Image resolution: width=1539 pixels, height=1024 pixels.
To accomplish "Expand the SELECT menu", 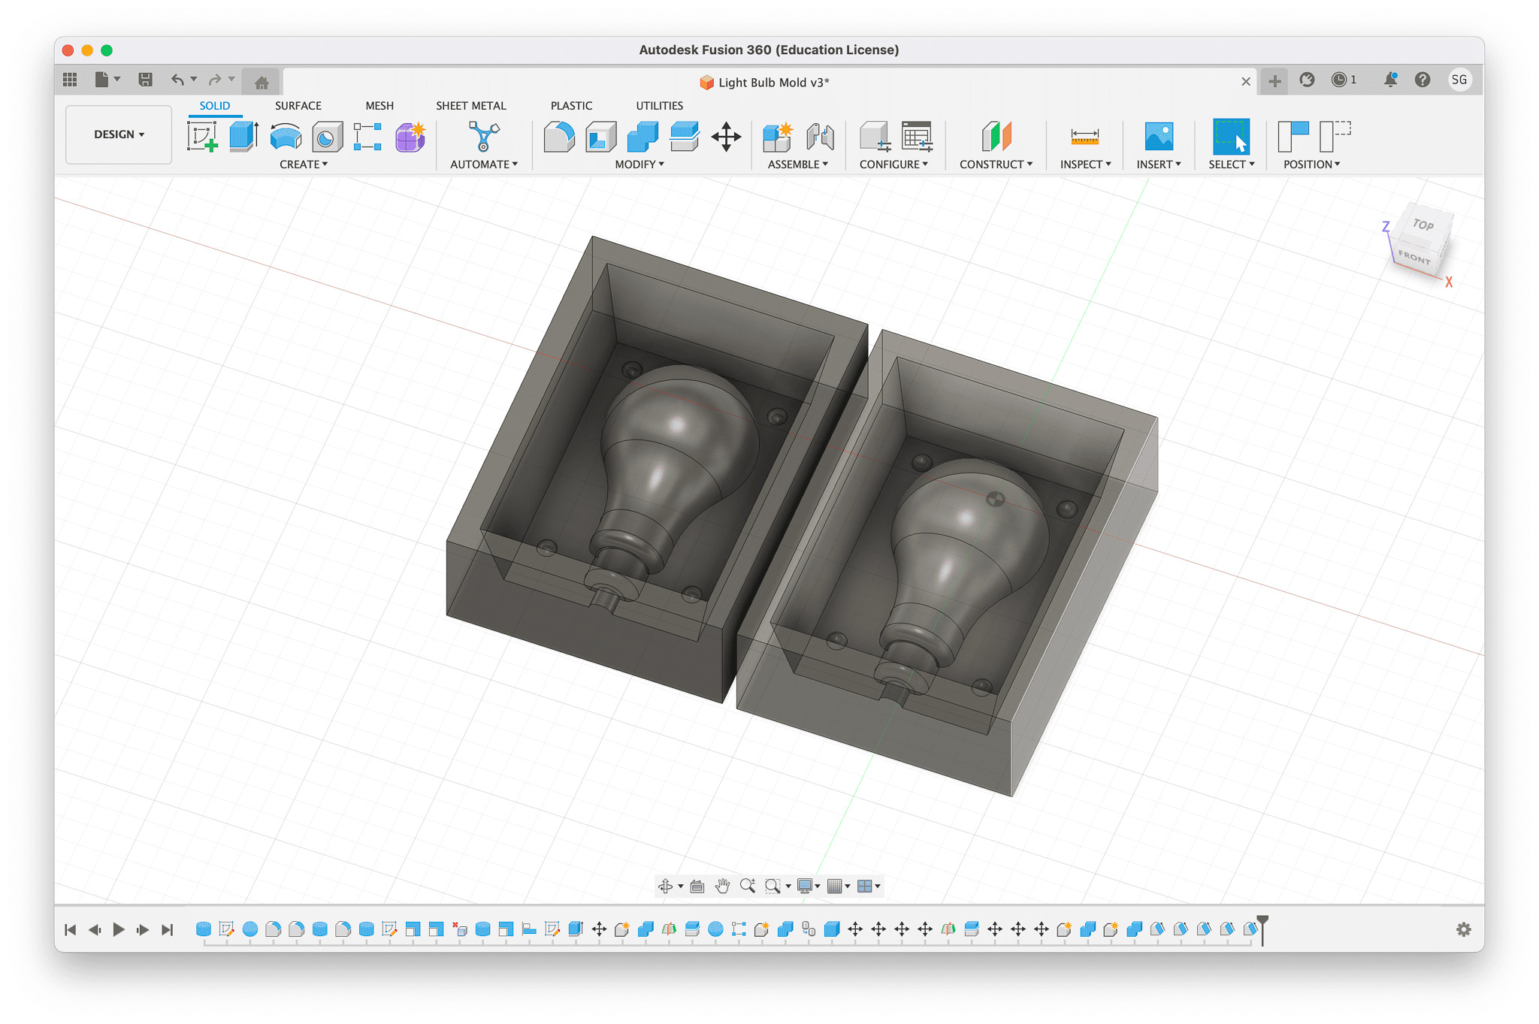I will click(x=1232, y=165).
